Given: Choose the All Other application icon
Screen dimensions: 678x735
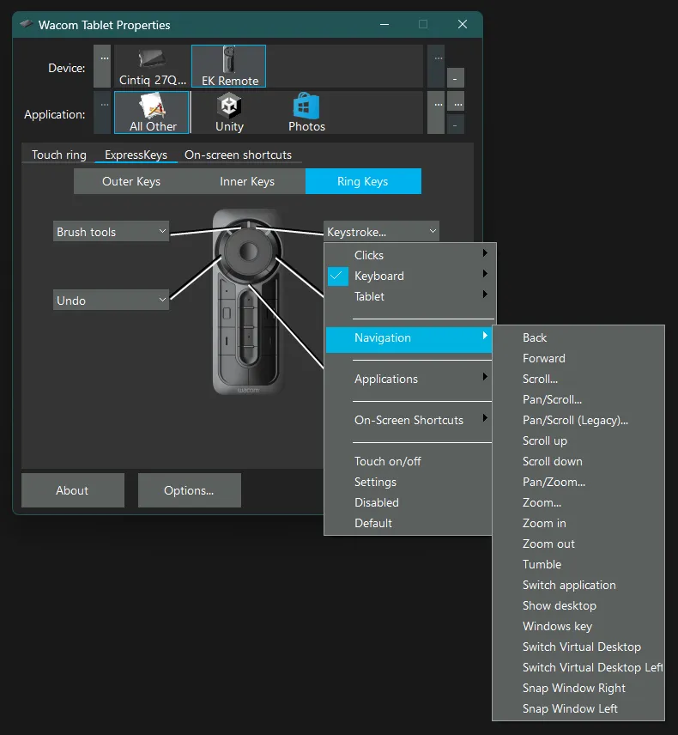Looking at the screenshot, I should (x=152, y=112).
